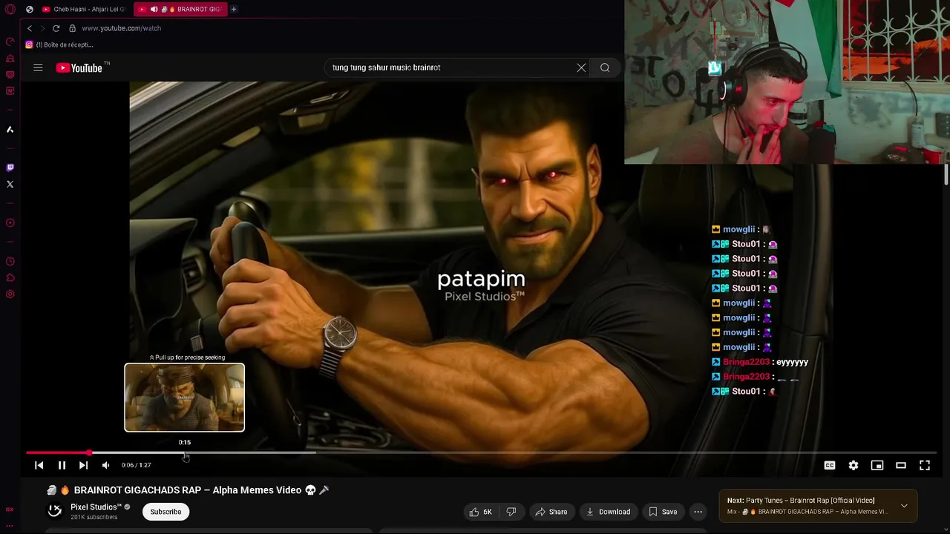Go to the previous video
Viewport: 950px width, 534px height.
click(39, 465)
